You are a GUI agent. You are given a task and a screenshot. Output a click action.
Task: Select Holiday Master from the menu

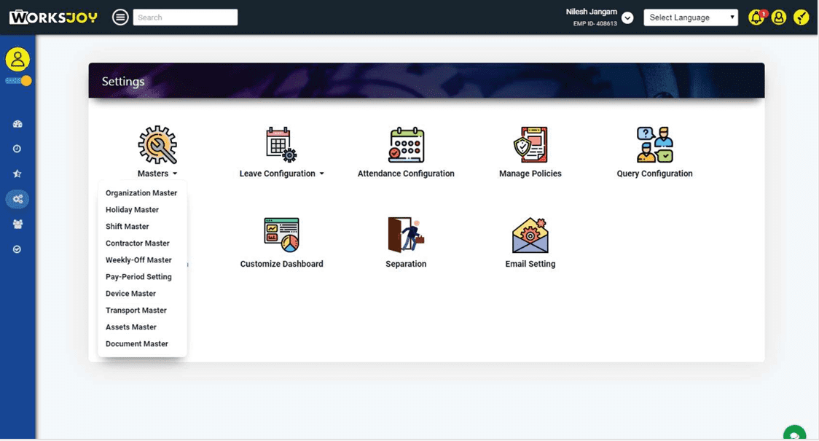(x=132, y=209)
